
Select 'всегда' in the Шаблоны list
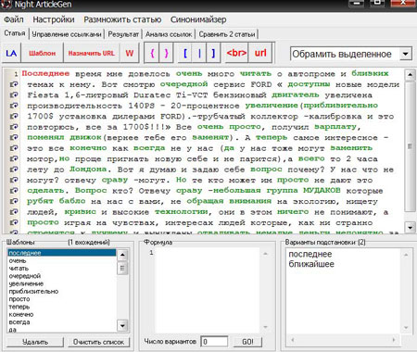(x=62, y=322)
